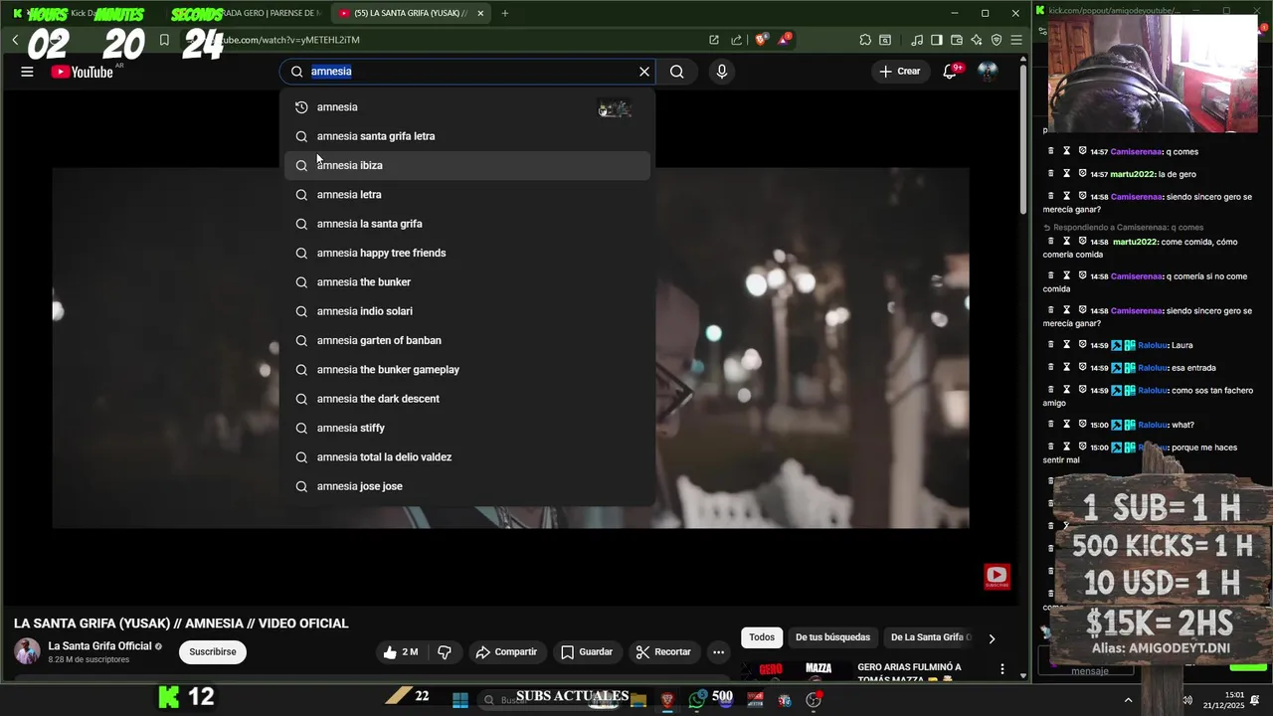The height and width of the screenshot is (716, 1273).
Task: Run search with the magnifying glass button
Action: [677, 72]
